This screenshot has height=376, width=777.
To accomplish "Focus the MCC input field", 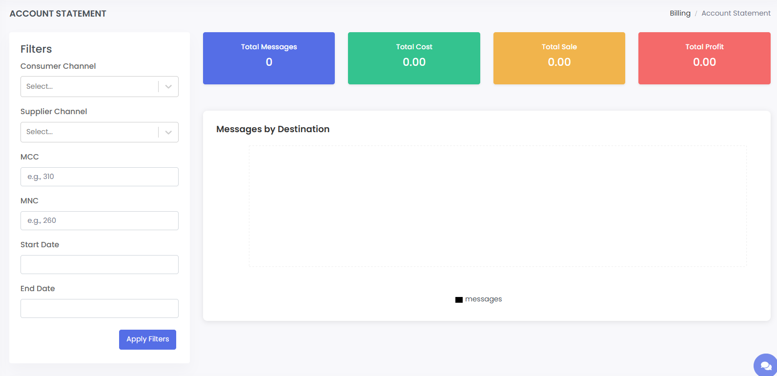I will click(99, 177).
